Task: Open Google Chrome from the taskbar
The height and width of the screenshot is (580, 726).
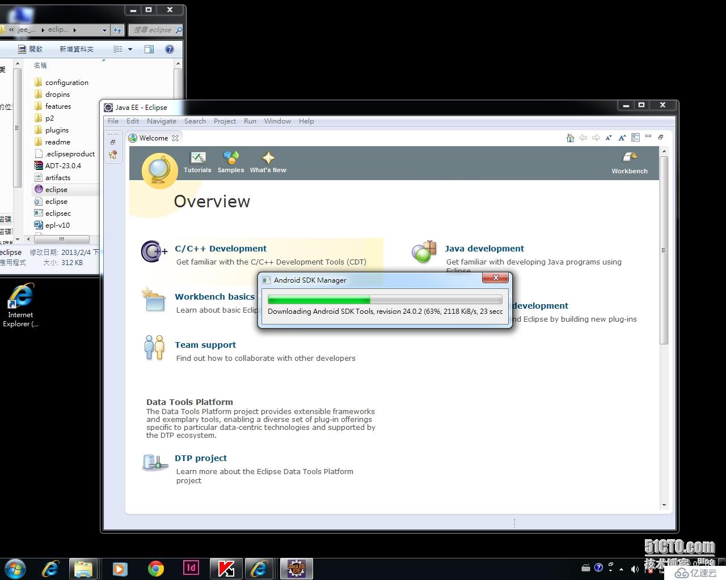Action: (x=155, y=569)
